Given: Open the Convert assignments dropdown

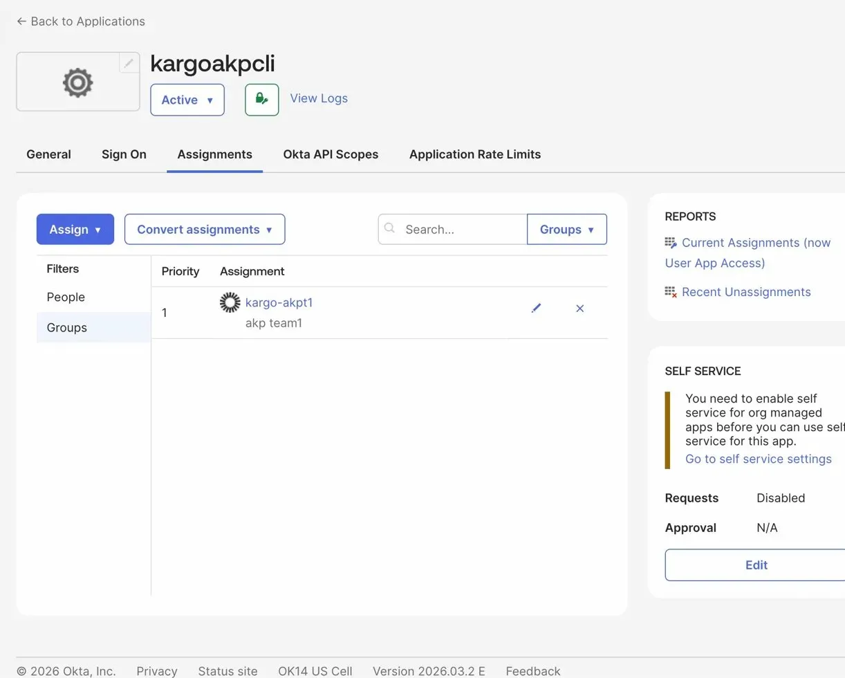Looking at the screenshot, I should pyautogui.click(x=205, y=229).
